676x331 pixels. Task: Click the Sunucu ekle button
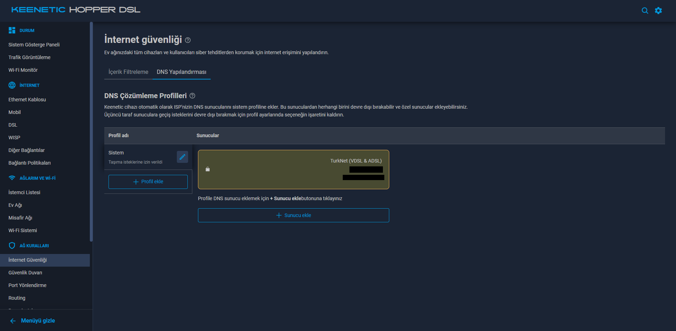click(x=293, y=215)
